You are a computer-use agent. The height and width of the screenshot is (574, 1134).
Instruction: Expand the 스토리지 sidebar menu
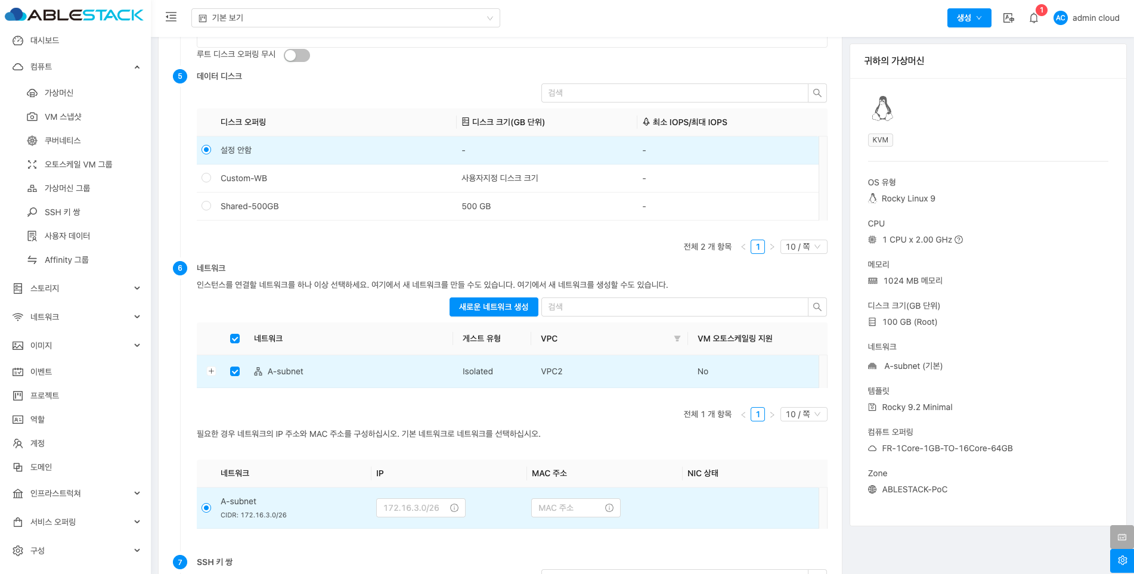point(76,288)
